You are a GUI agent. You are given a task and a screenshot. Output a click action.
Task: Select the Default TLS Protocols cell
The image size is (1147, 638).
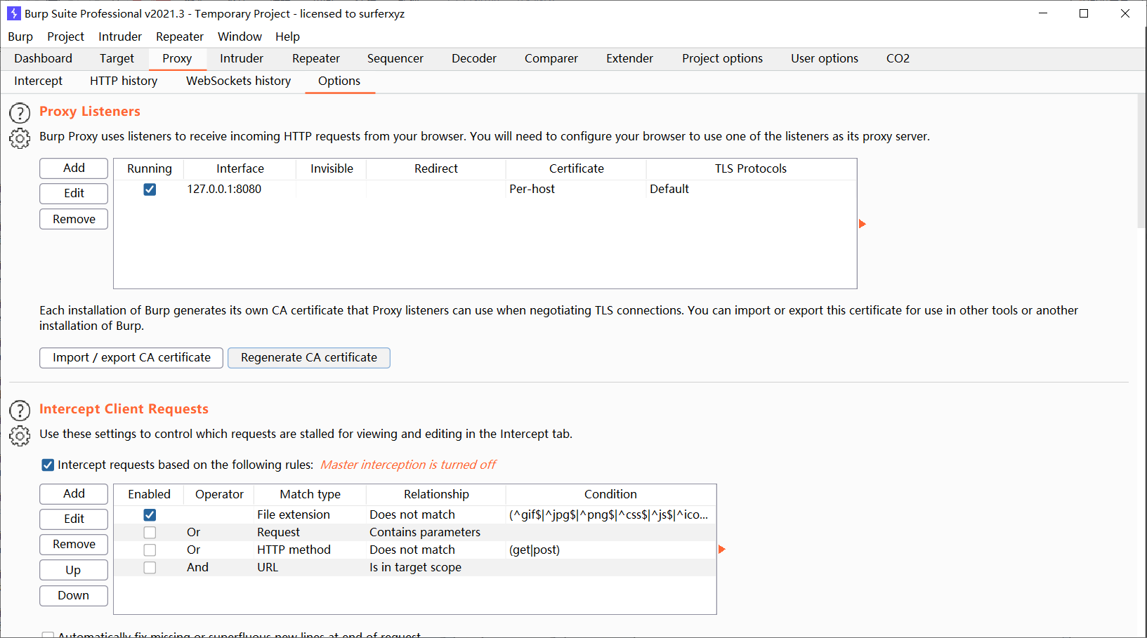(x=751, y=190)
